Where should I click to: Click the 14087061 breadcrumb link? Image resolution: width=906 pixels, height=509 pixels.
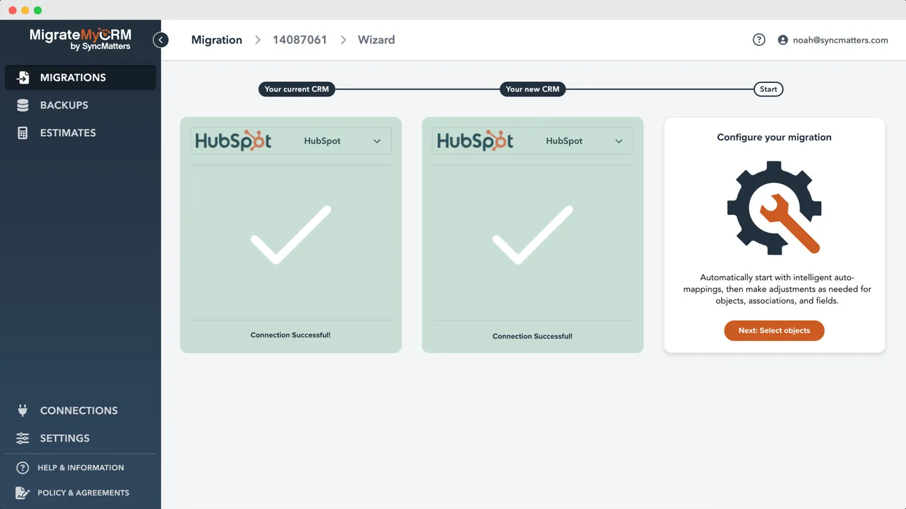click(300, 40)
